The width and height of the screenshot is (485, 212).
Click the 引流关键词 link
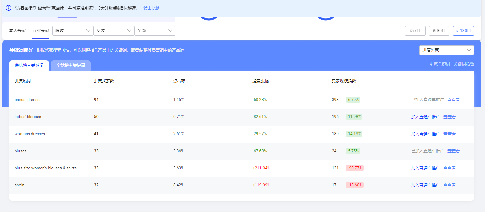coord(440,64)
